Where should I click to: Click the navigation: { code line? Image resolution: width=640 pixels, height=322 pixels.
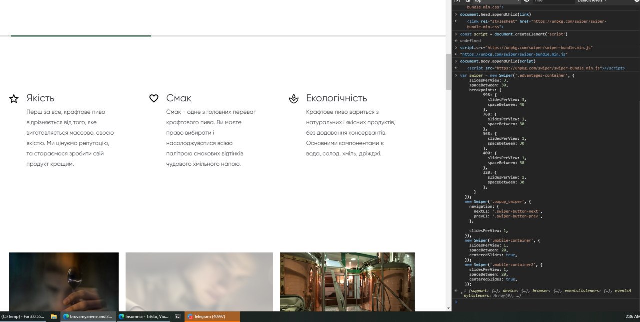(484, 206)
